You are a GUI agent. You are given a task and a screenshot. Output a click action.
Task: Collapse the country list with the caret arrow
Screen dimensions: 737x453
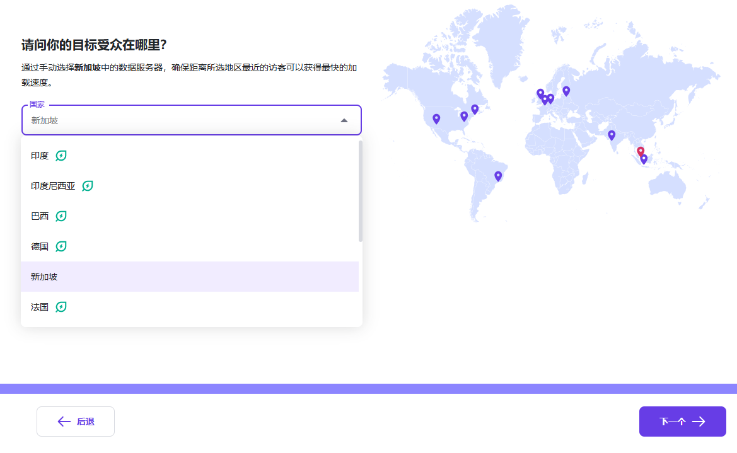click(x=344, y=120)
